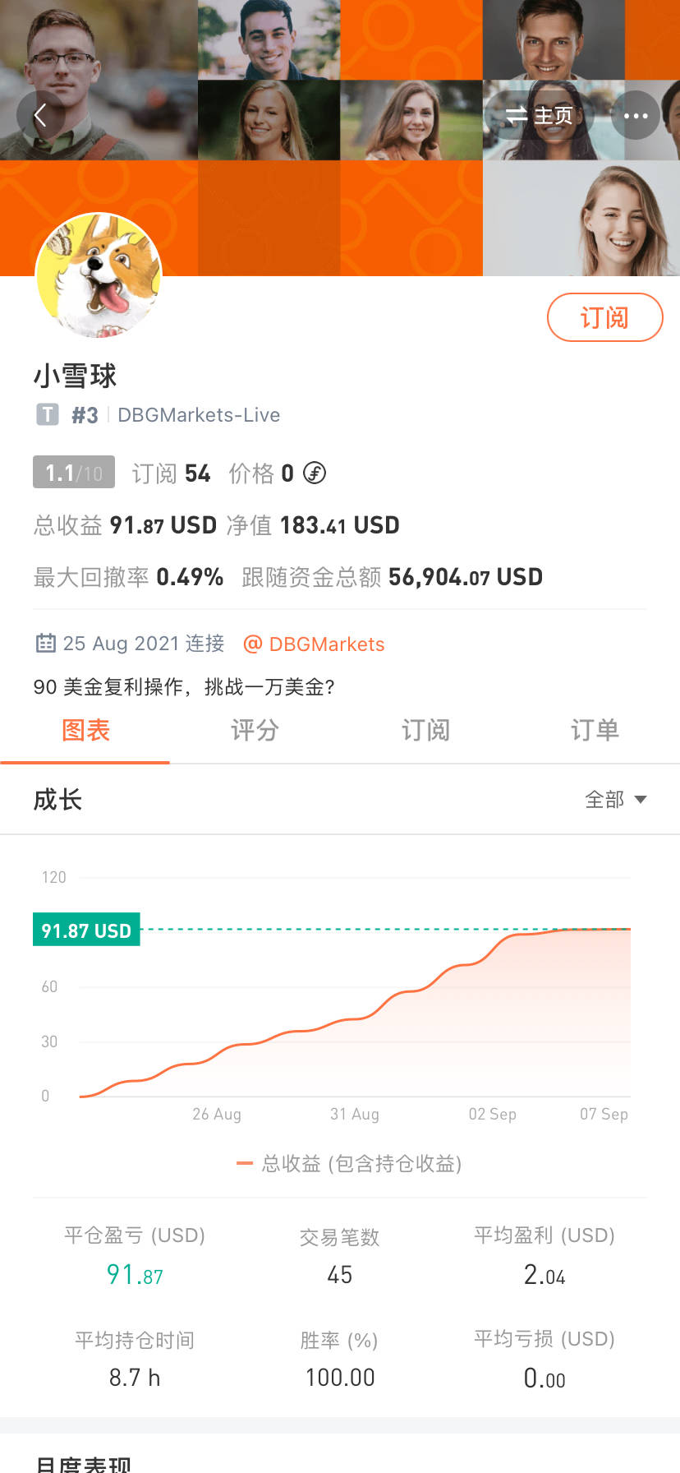Expand the 全部 time range dropdown
The width and height of the screenshot is (680, 1473).
pos(616,799)
